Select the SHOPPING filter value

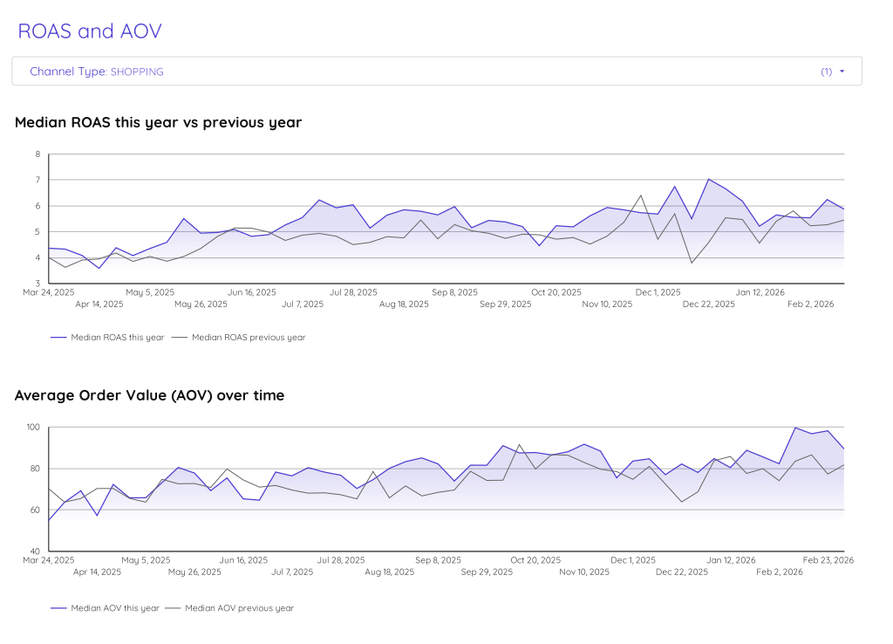137,72
